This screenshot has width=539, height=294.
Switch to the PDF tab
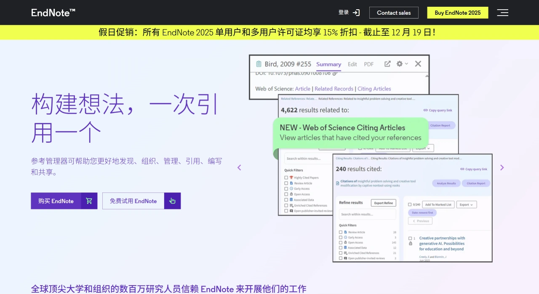pyautogui.click(x=368, y=64)
